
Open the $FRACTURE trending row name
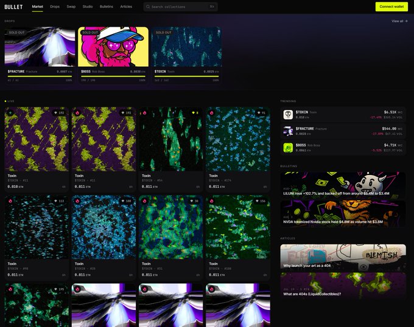304,129
